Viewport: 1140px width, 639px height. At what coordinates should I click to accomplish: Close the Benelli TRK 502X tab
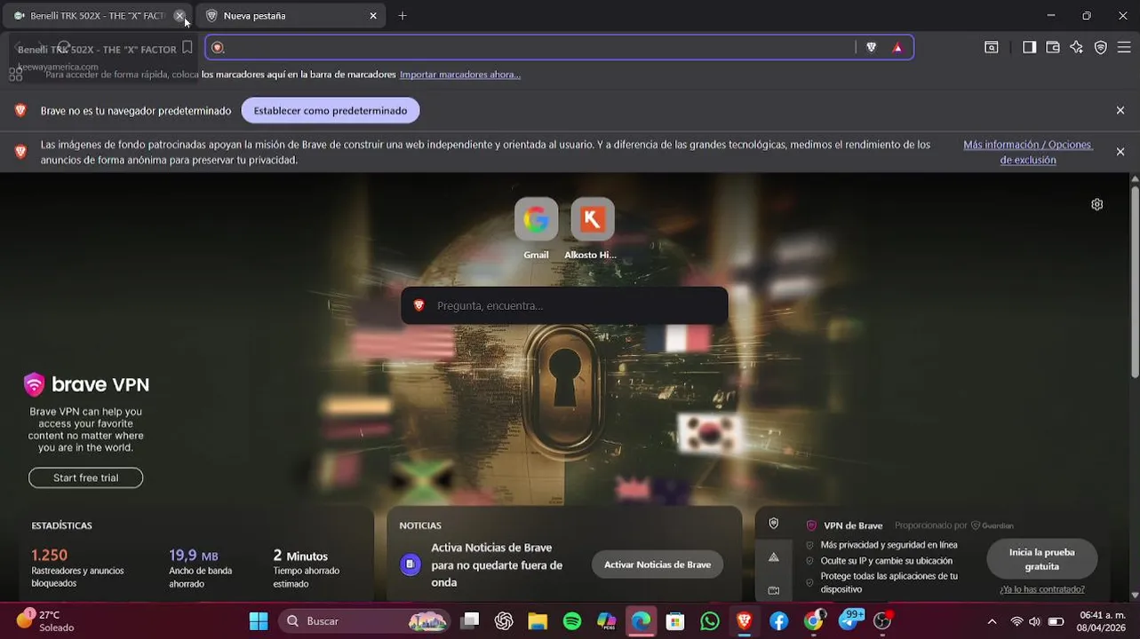179,16
